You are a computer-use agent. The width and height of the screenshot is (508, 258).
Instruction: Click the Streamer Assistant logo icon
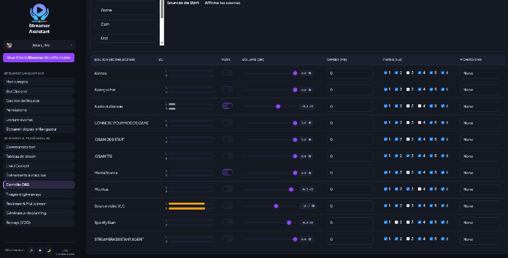(x=39, y=12)
